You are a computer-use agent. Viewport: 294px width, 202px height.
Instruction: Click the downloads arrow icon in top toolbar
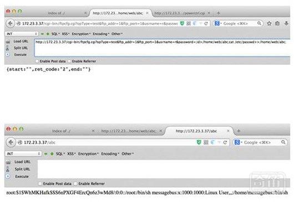pyautogui.click(x=286, y=24)
